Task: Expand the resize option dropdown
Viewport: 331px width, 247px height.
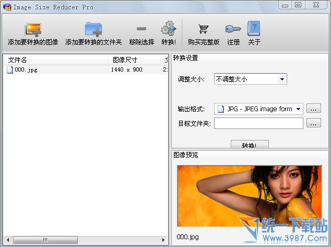Action: click(282, 79)
